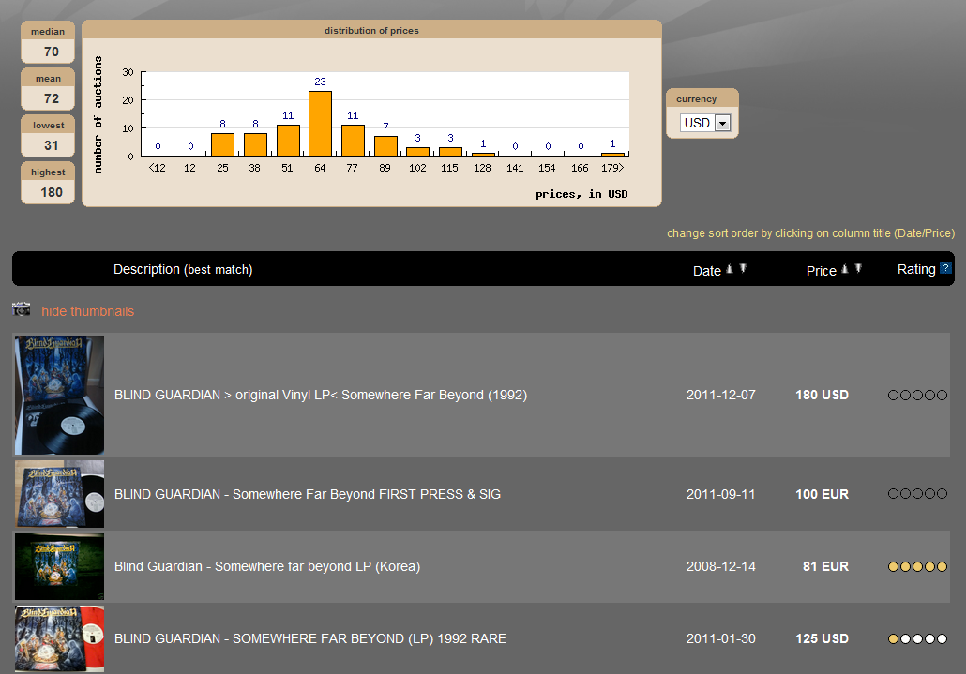Click the hide thumbnails link
This screenshot has height=674, width=966.
(x=87, y=311)
